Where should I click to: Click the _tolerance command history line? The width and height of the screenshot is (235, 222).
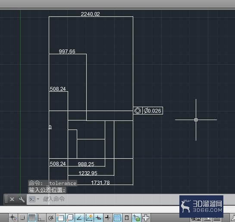tap(53, 183)
